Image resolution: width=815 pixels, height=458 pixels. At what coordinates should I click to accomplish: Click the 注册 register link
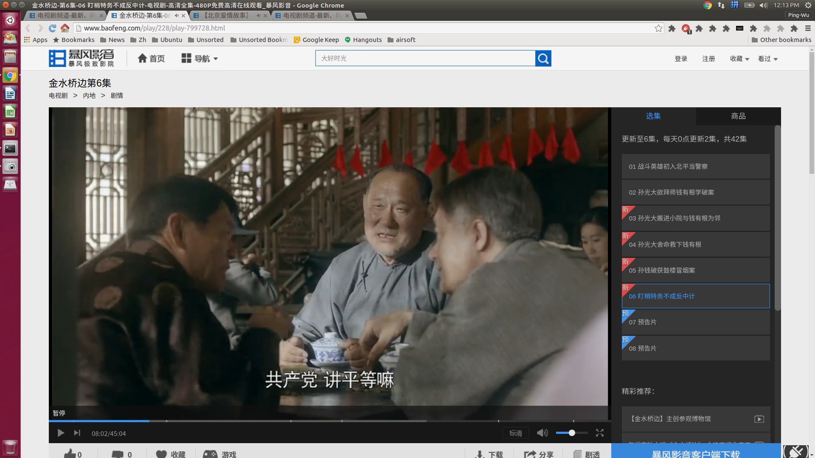click(x=708, y=59)
